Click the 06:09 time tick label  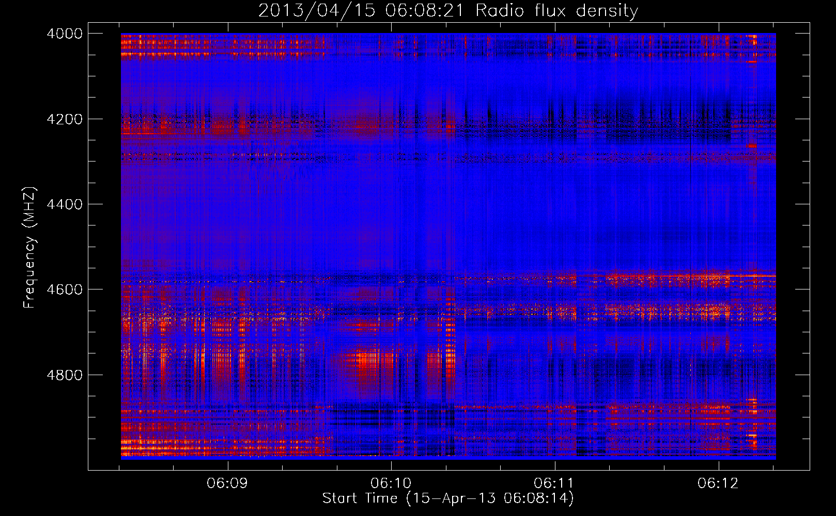pyautogui.click(x=227, y=483)
